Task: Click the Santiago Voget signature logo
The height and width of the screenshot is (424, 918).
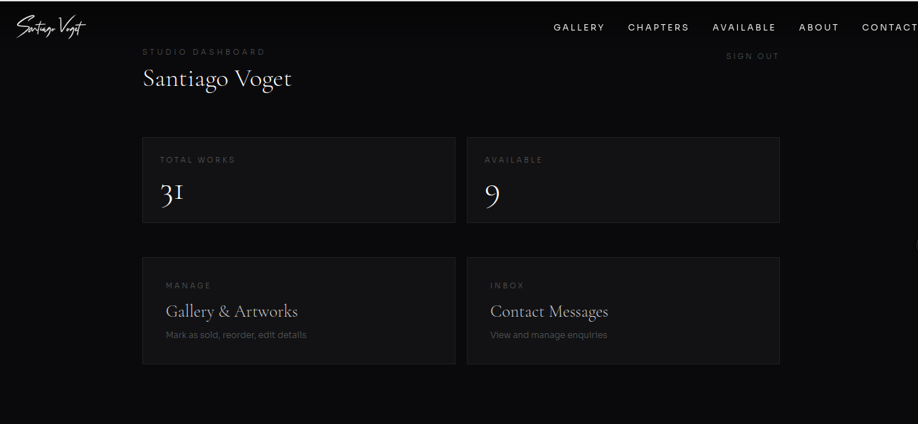Action: (50, 26)
